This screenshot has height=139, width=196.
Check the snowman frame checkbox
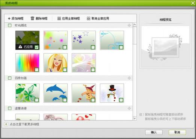[x=121, y=100]
